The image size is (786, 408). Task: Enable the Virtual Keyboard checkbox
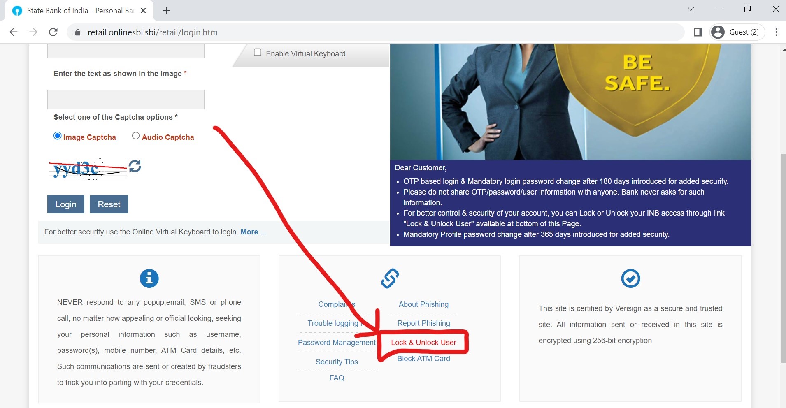click(x=258, y=52)
